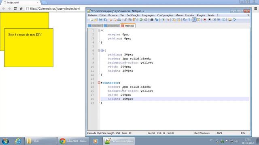The height and width of the screenshot is (145, 259).
Task: Open the Janela menu
Action: coord(211,15)
